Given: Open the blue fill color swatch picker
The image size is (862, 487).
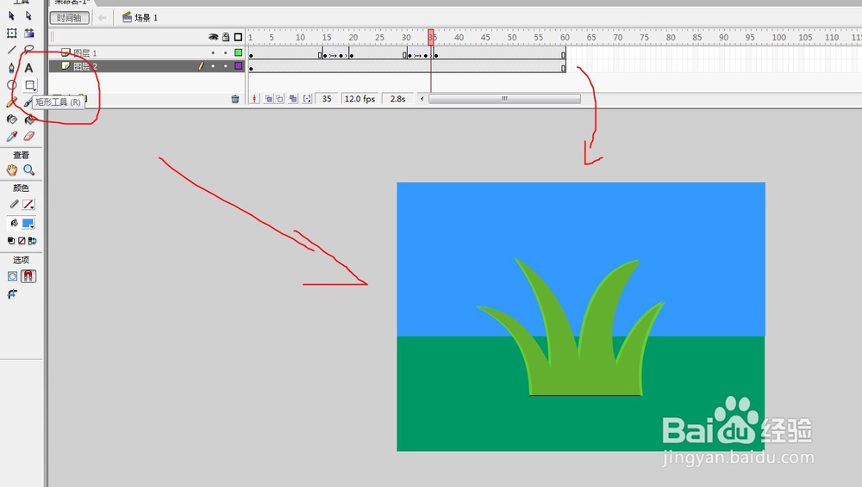Looking at the screenshot, I should (28, 223).
